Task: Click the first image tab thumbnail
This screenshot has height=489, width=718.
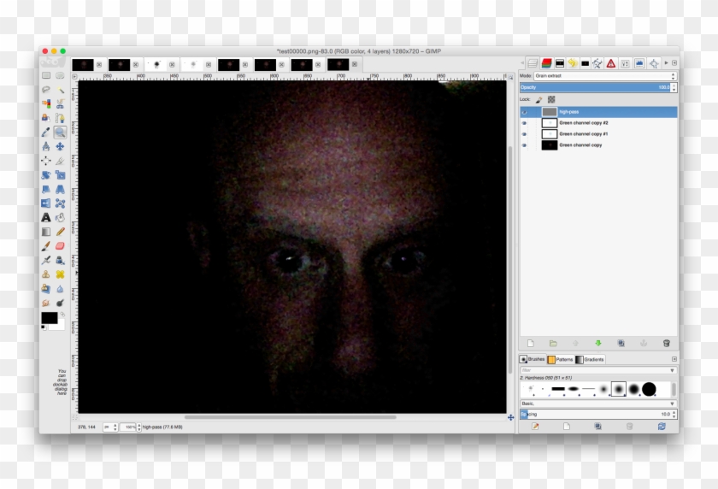Action: point(83,65)
